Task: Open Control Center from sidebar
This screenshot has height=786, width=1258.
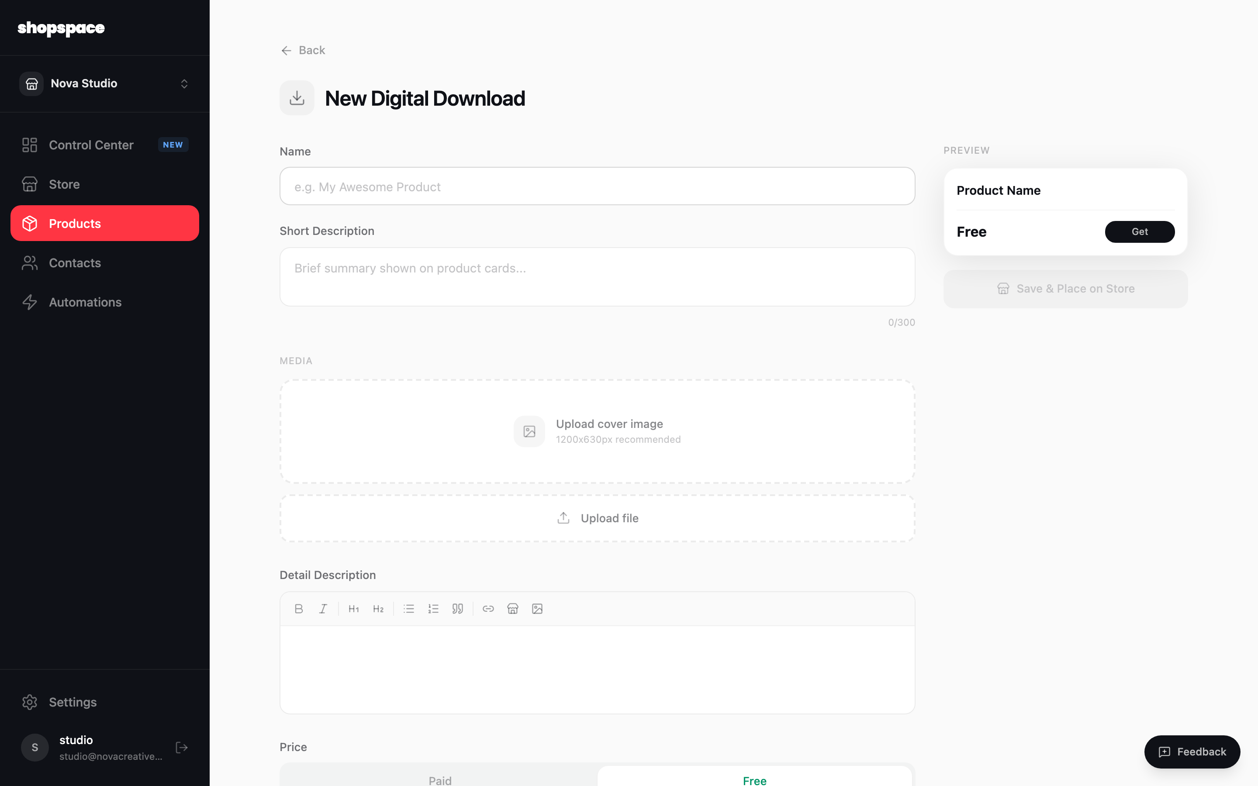Action: pyautogui.click(x=104, y=145)
